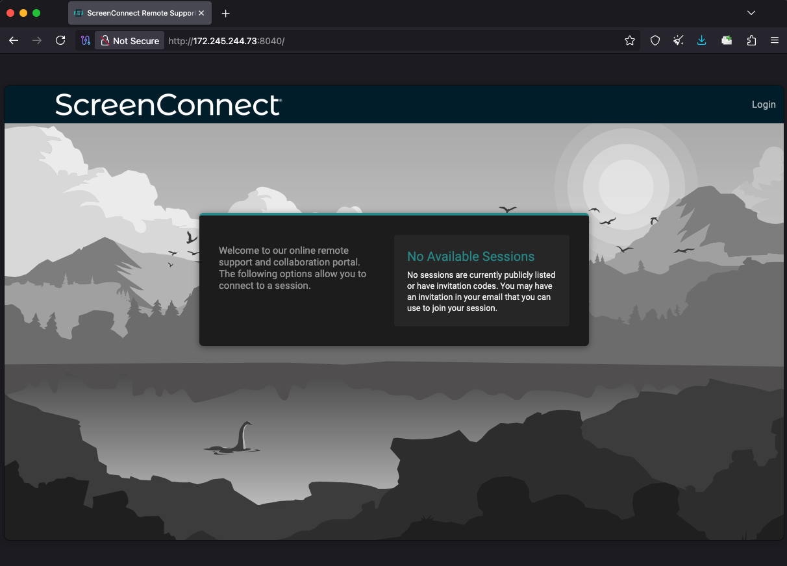Click the container extension icon next to downloads

point(727,40)
